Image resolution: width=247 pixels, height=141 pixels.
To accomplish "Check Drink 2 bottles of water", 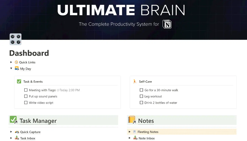I will 142,103.
